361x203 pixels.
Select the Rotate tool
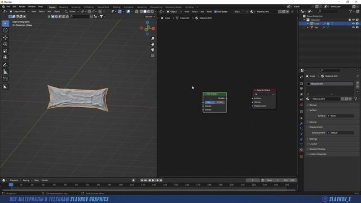coord(5,44)
